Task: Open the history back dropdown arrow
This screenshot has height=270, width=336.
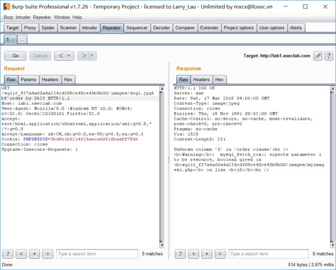Action: (x=69, y=56)
